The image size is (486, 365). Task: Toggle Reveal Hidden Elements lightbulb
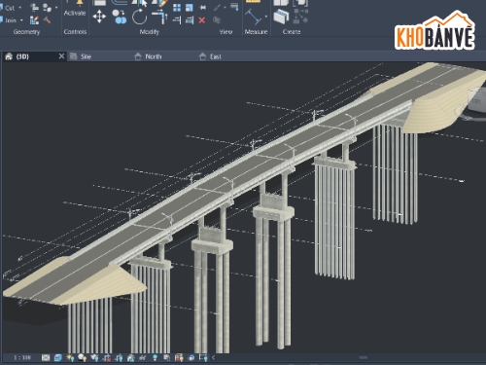155,357
